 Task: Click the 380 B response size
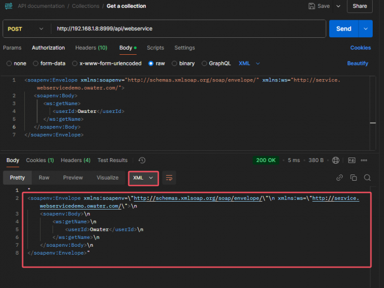coord(316,160)
